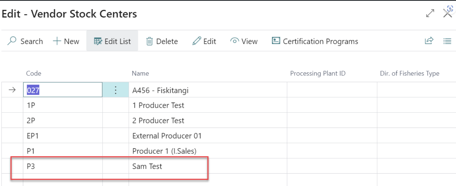The width and height of the screenshot is (456, 186).
Task: Click the Search magnifier icon
Action: (12, 41)
